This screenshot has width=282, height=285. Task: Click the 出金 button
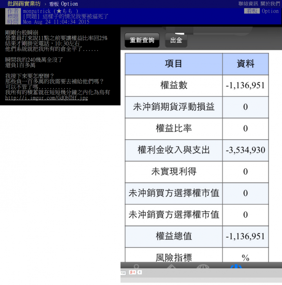(x=176, y=40)
